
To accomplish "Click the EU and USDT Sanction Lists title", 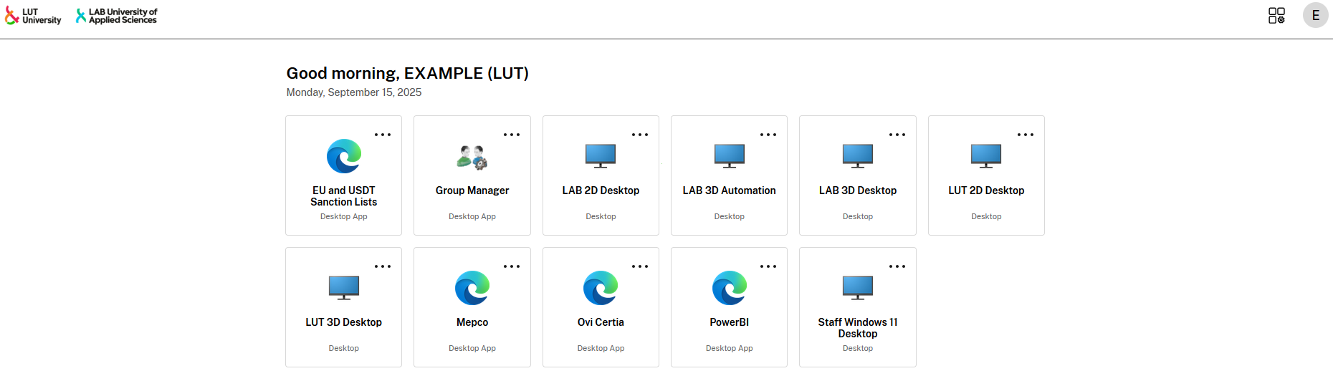I will click(344, 196).
